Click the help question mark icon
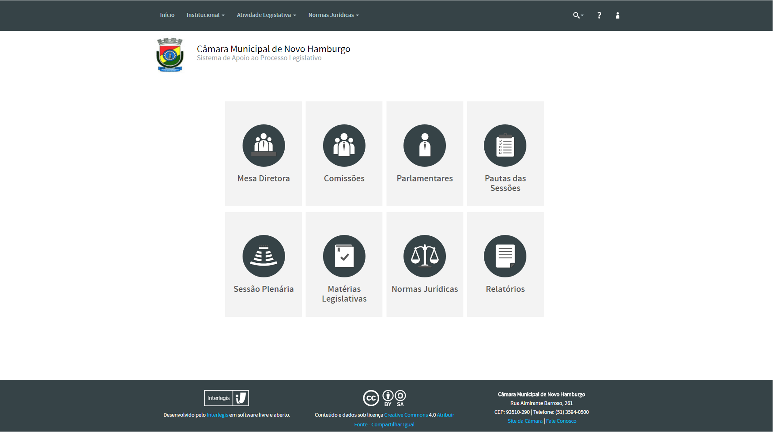Image resolution: width=773 pixels, height=432 pixels. [599, 15]
